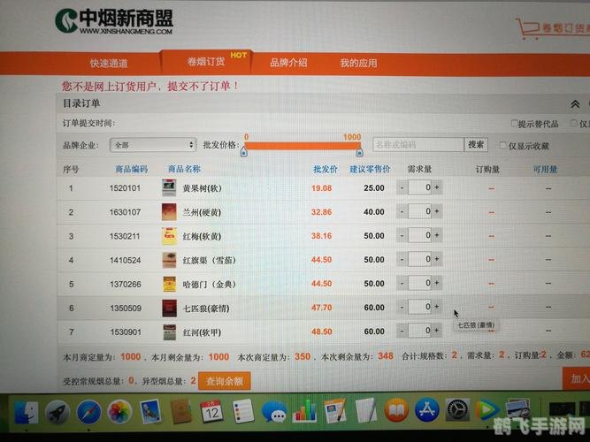This screenshot has height=442, width=590.
Task: Open Contacts book icon in dock
Action: click(x=181, y=412)
